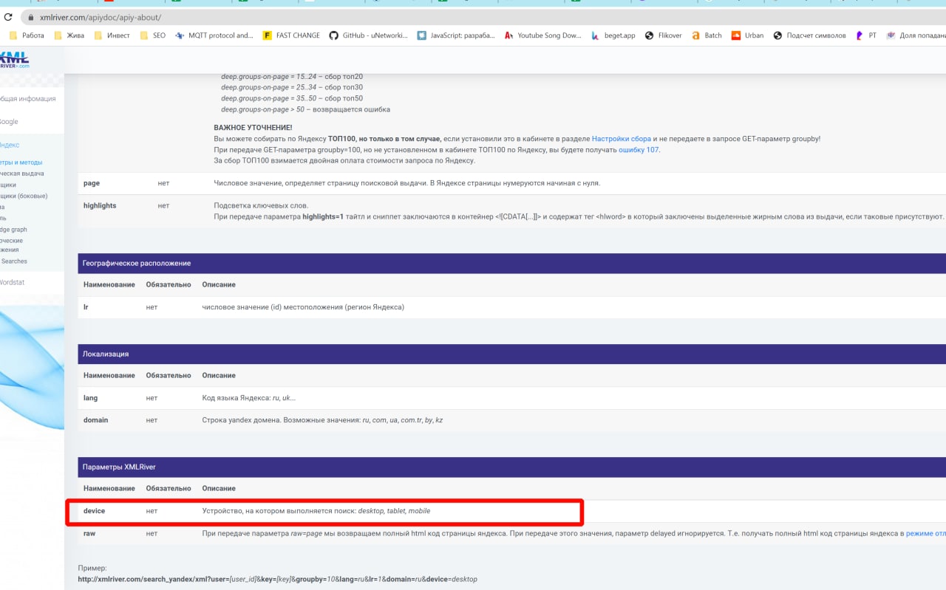Reload the page with the refresh icon
This screenshot has width=946, height=590.
tap(8, 17)
